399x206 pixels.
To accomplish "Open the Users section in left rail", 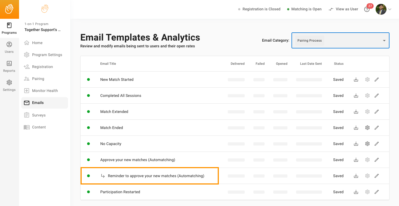I will [9, 47].
